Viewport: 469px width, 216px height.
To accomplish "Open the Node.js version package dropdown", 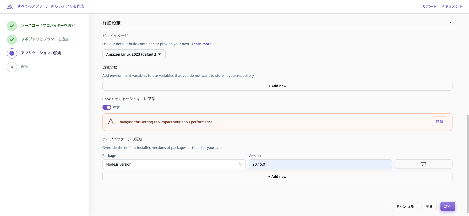I will coord(174,164).
